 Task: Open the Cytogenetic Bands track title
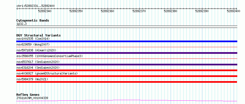click(x=33, y=20)
